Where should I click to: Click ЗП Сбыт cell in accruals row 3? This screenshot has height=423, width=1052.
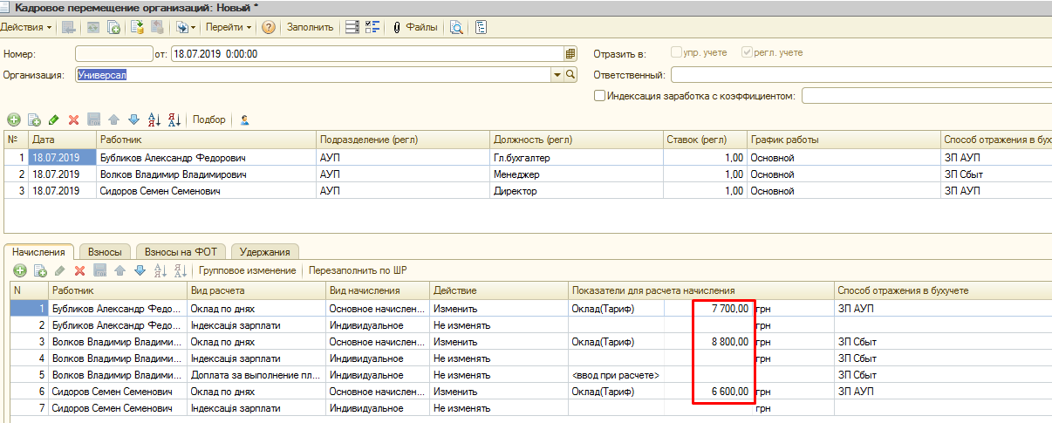pyautogui.click(x=943, y=341)
